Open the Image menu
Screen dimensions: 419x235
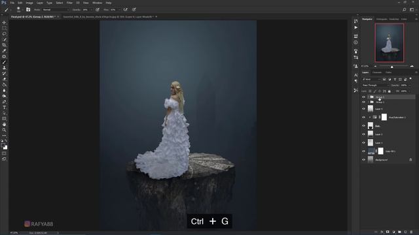pyautogui.click(x=29, y=3)
